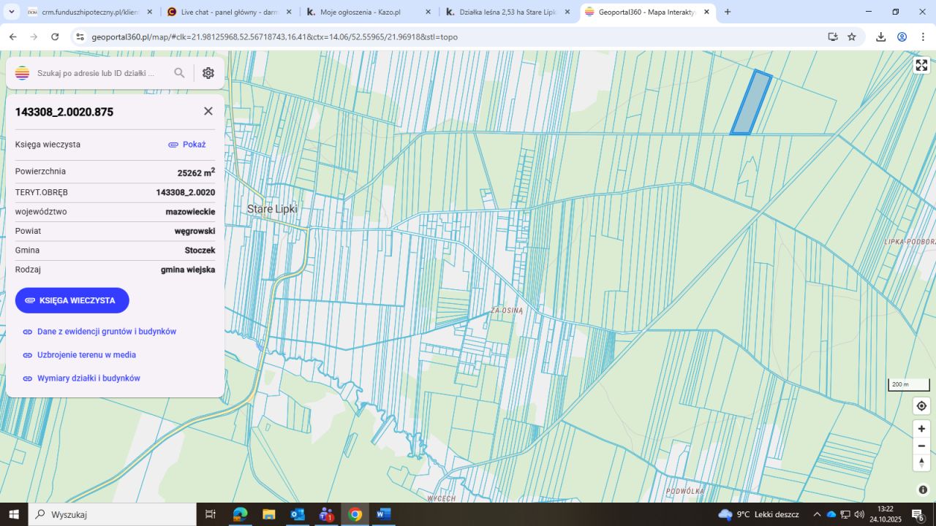Click the area value 25262 m²

(x=196, y=172)
